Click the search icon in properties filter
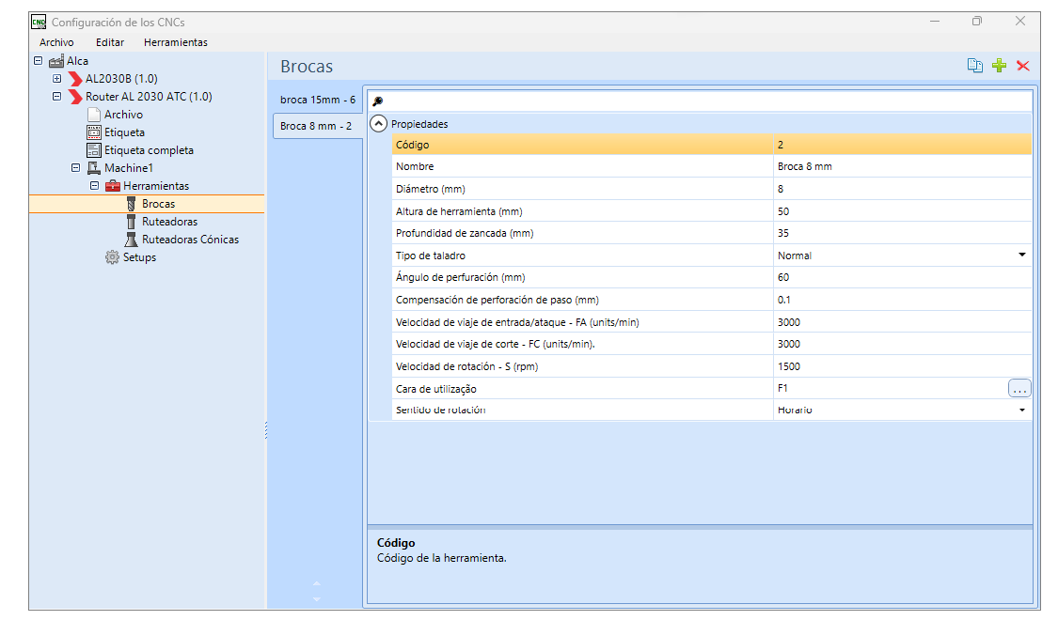This screenshot has height=620, width=1058. (378, 101)
